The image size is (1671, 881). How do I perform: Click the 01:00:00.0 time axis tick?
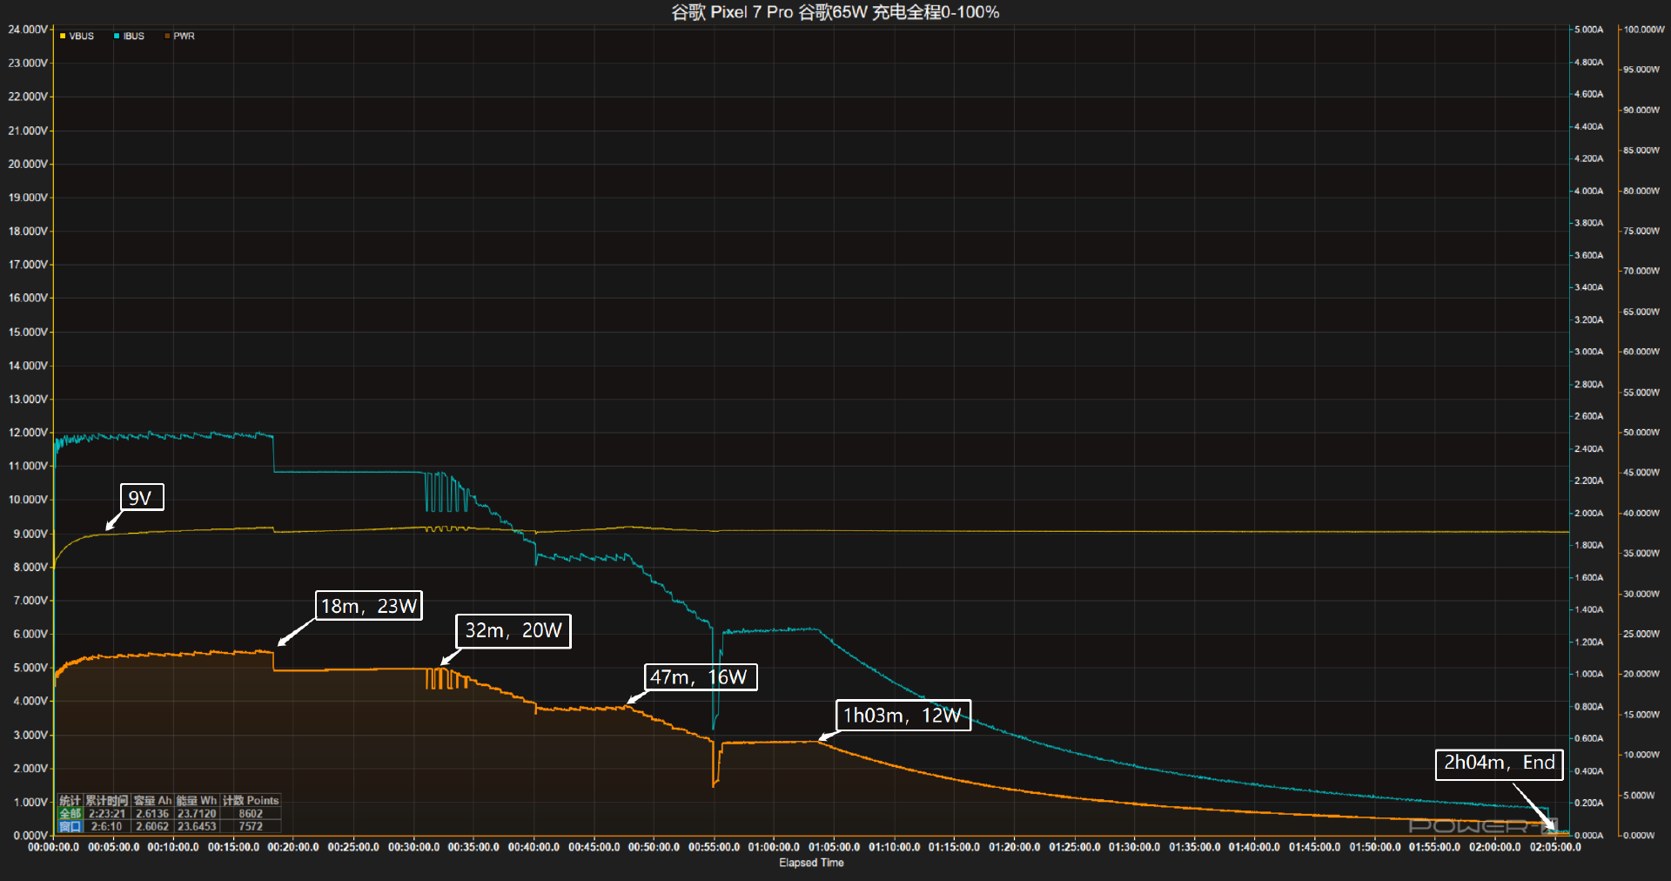pos(774,847)
